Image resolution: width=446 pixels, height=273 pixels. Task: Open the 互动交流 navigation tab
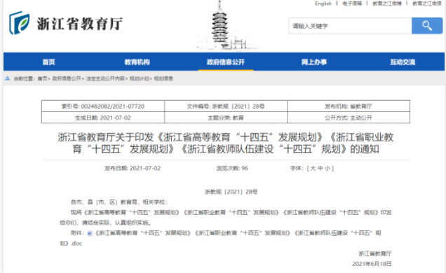(403, 62)
